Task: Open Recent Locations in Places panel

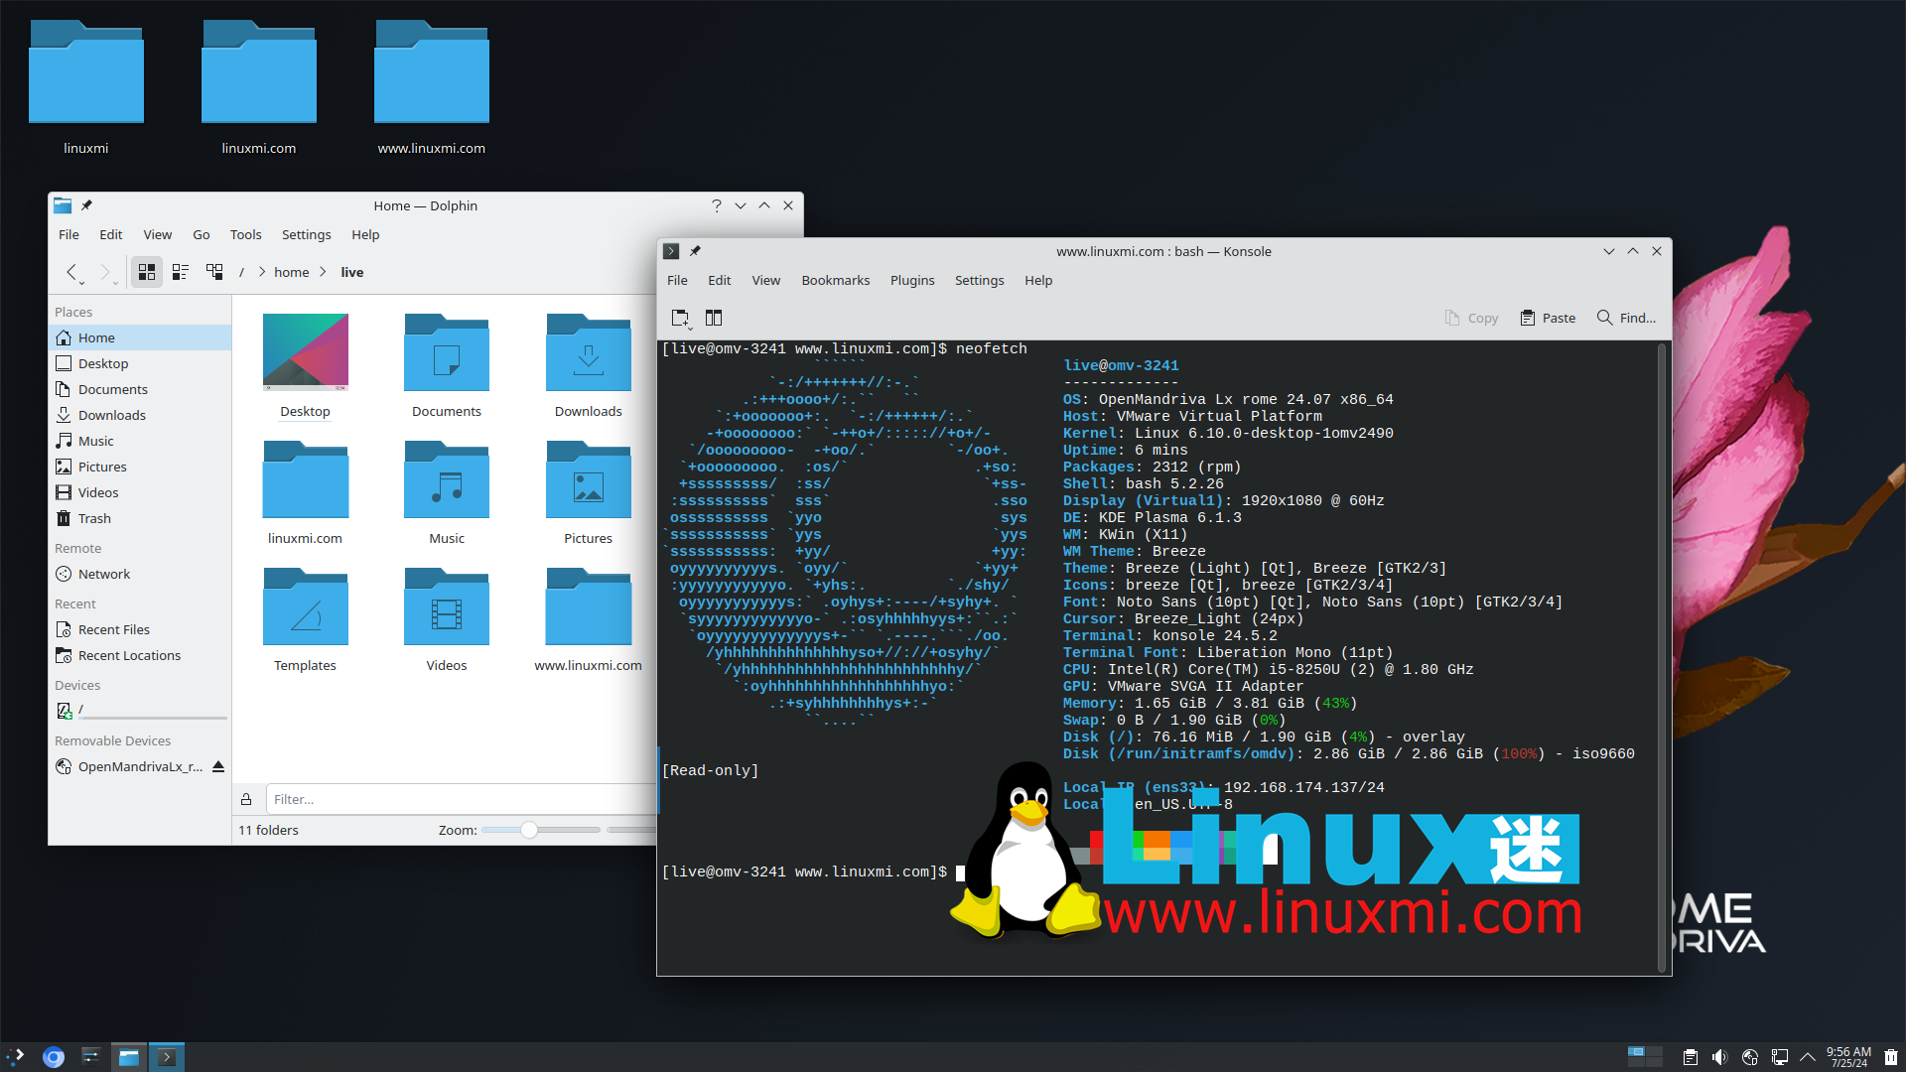Action: [140, 655]
